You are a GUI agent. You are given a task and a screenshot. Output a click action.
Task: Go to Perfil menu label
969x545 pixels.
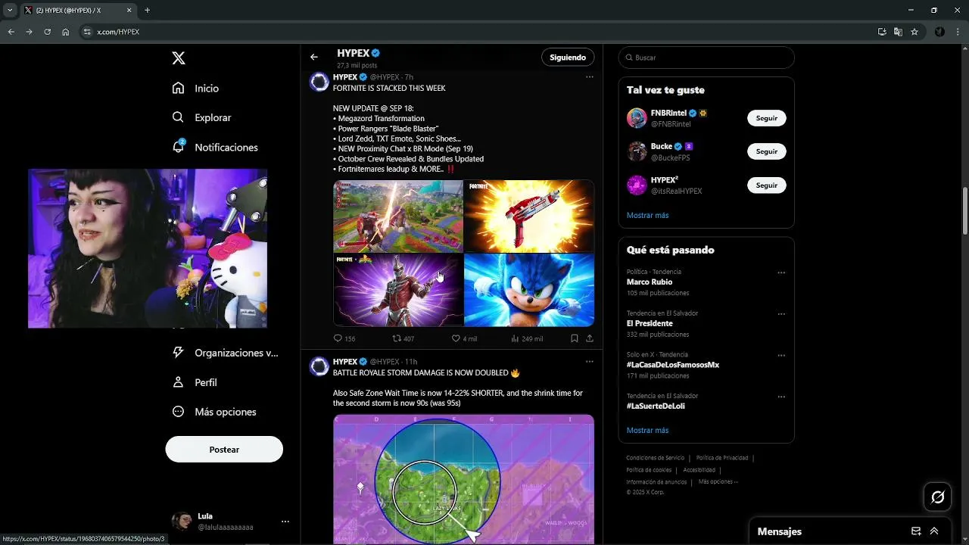(206, 382)
